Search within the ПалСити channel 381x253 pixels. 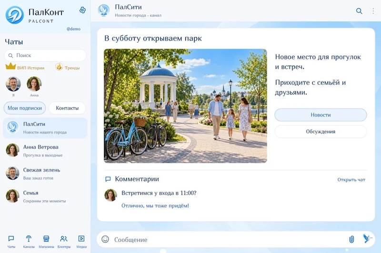[359, 11]
